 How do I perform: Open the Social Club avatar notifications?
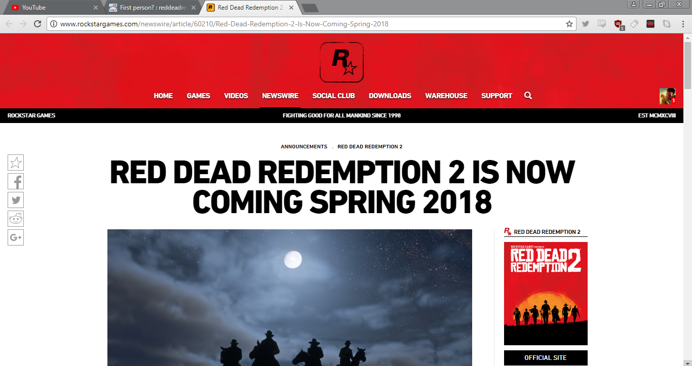[668, 96]
